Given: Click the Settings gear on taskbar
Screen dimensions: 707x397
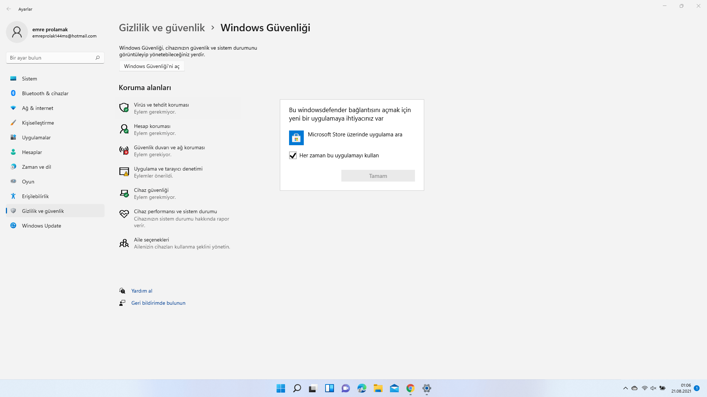Looking at the screenshot, I should click(426, 388).
